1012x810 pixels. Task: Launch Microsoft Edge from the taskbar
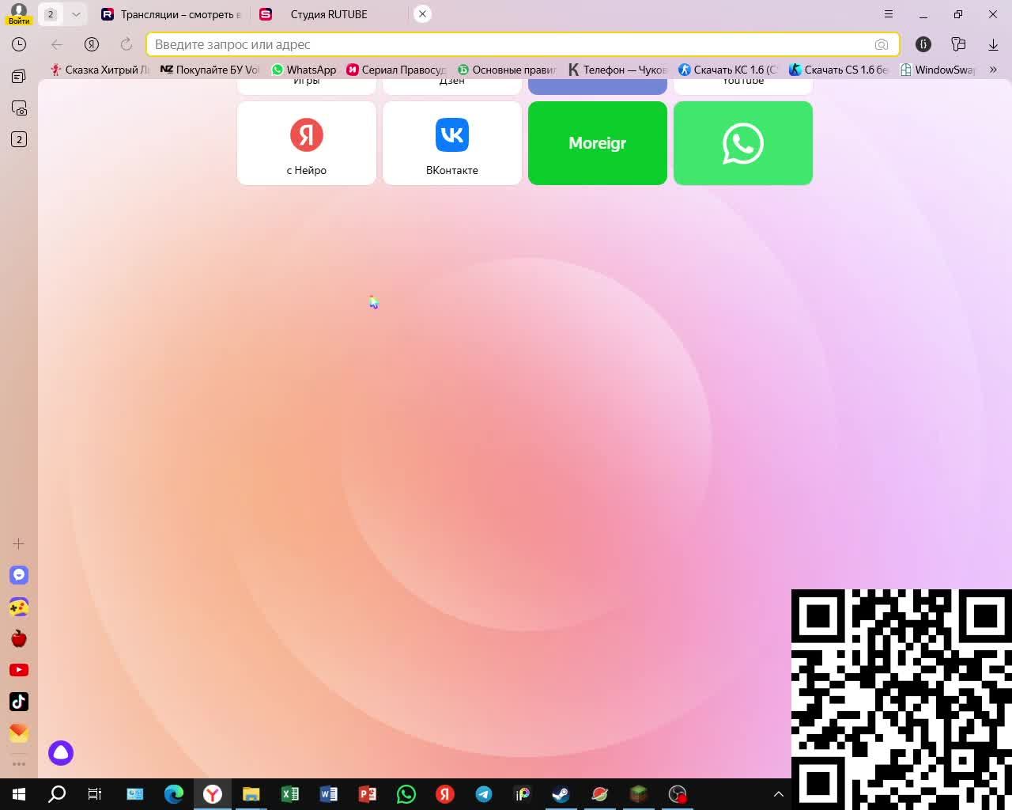174,794
